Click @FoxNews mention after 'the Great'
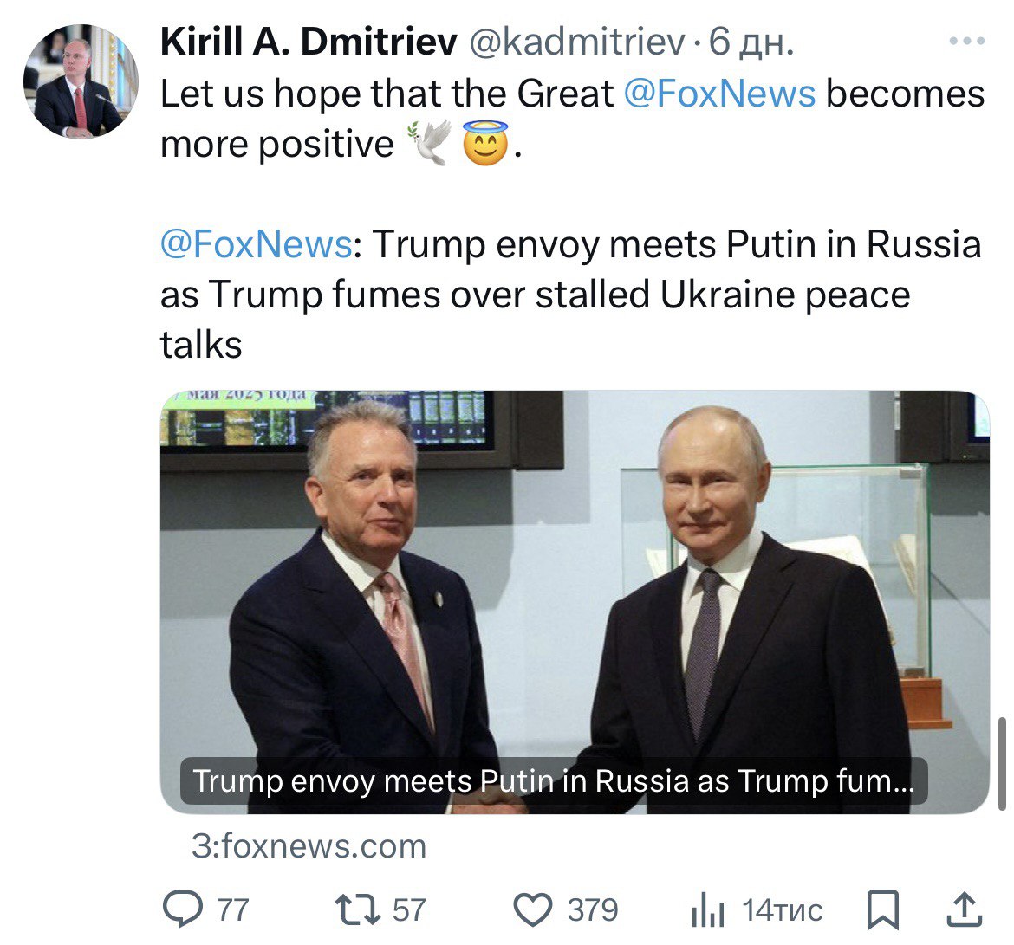Viewport: 1014px width, 945px height. [x=719, y=94]
